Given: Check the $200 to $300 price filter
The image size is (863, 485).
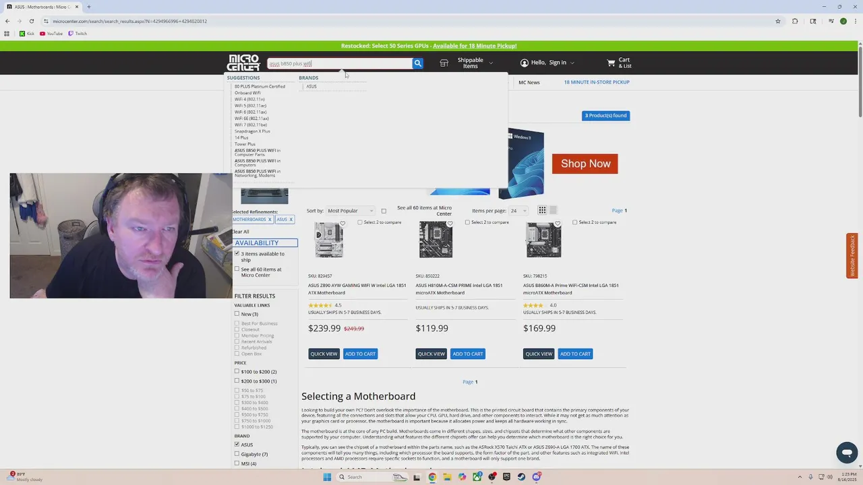Looking at the screenshot, I should (237, 381).
